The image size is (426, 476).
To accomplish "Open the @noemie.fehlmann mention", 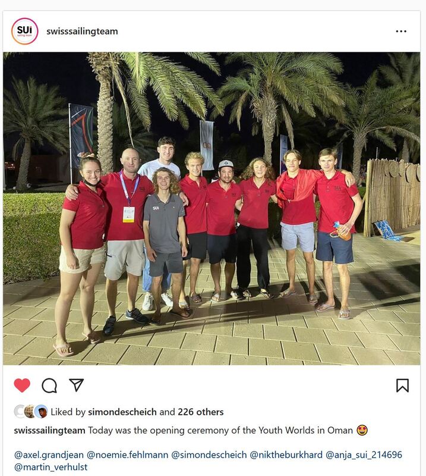I will click(x=127, y=455).
